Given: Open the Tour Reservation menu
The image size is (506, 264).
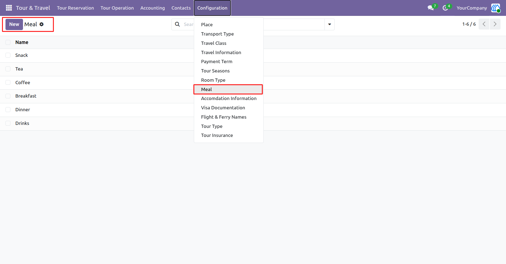Looking at the screenshot, I should click(75, 8).
